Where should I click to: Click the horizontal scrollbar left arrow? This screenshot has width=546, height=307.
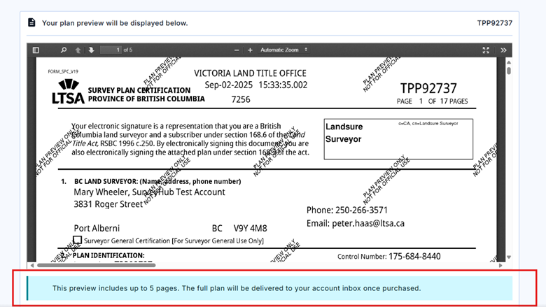tap(31, 265)
